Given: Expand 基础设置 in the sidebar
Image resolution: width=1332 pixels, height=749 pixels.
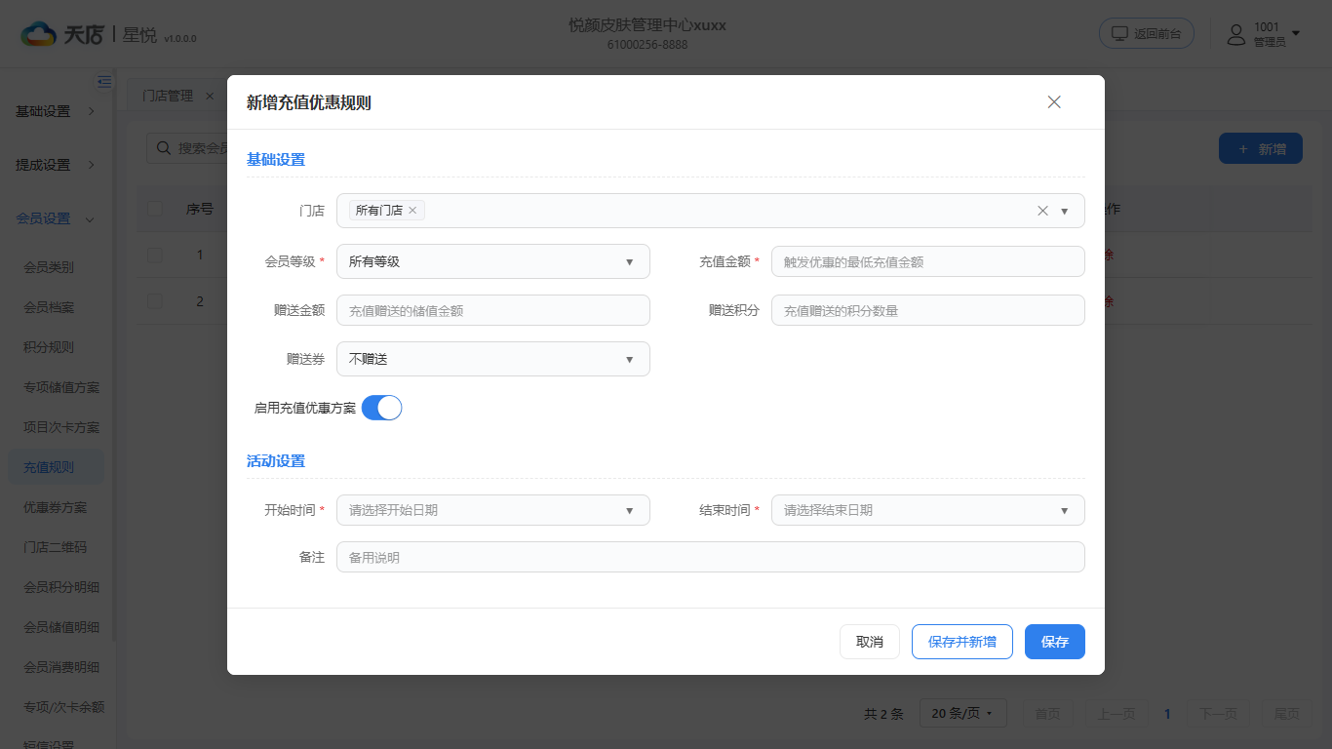Looking at the screenshot, I should (x=57, y=111).
